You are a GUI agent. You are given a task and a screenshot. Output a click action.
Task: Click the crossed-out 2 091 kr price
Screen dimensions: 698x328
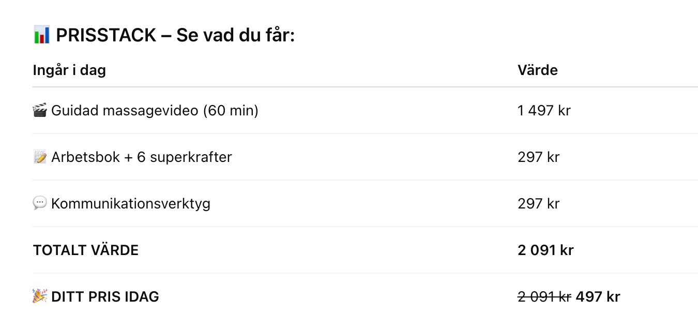pos(544,297)
